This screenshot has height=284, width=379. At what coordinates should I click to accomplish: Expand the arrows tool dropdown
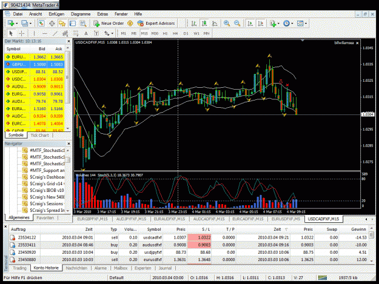click(x=112, y=33)
